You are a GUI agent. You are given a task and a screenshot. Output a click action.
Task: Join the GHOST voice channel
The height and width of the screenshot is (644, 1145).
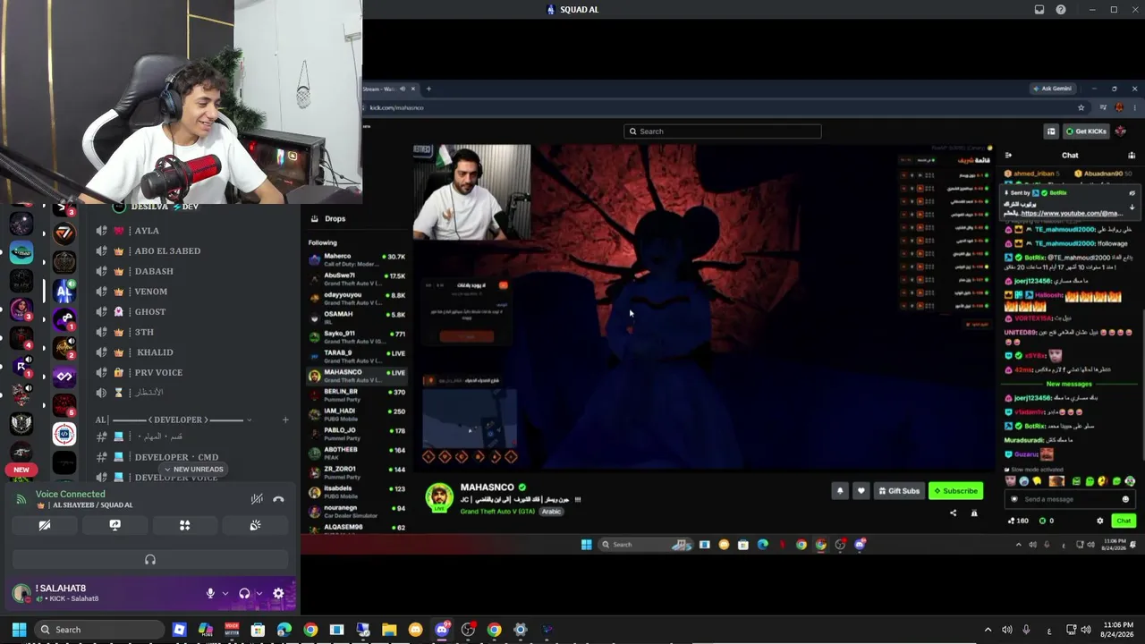point(192,312)
